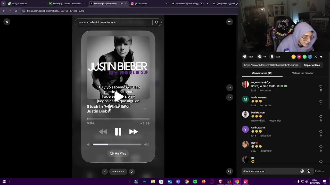
Task: View site information icon in address bar
Action: 23,11
